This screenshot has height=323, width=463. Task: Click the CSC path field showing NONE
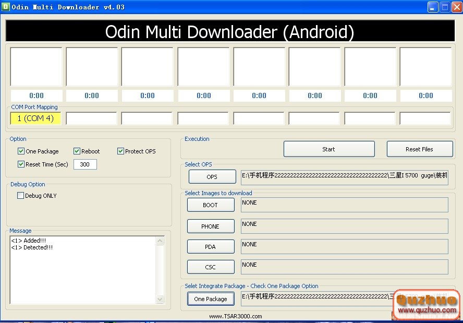click(345, 267)
